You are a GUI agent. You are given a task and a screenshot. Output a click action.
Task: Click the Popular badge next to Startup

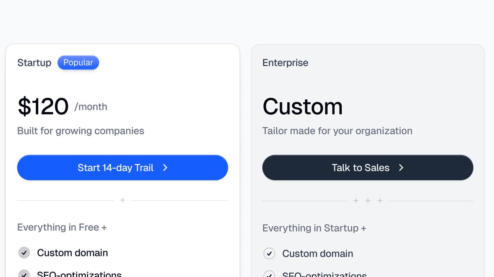coord(78,63)
